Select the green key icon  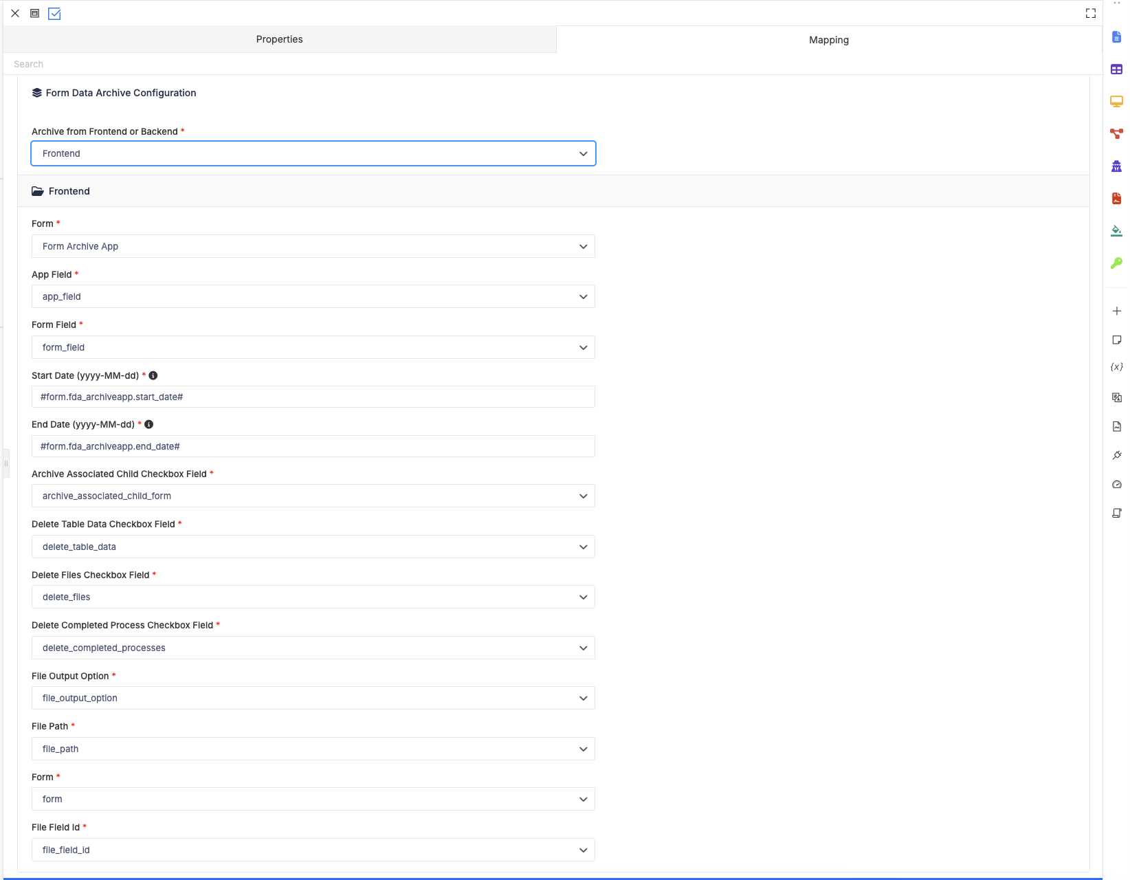[1116, 263]
